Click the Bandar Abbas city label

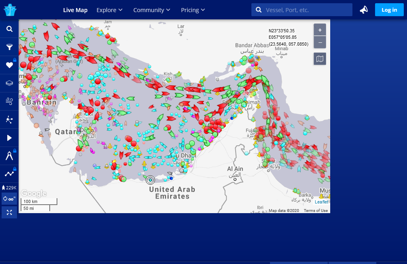point(252,45)
